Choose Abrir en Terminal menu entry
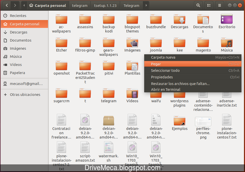This screenshot has height=172, width=245. pos(193,90)
